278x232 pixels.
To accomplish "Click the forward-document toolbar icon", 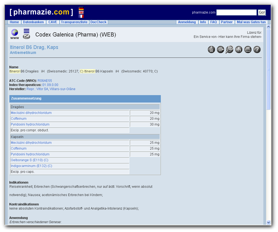I will [x=221, y=49].
